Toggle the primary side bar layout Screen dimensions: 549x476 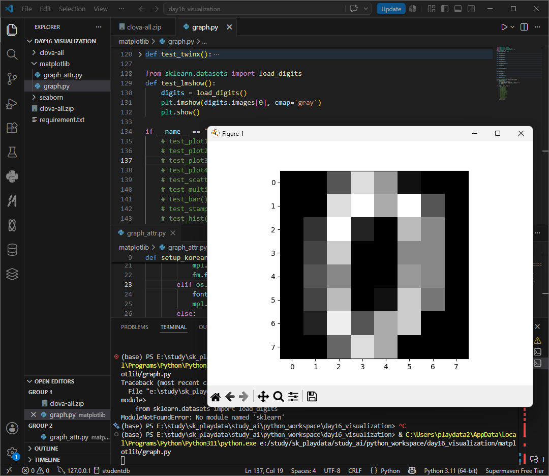(x=445, y=9)
